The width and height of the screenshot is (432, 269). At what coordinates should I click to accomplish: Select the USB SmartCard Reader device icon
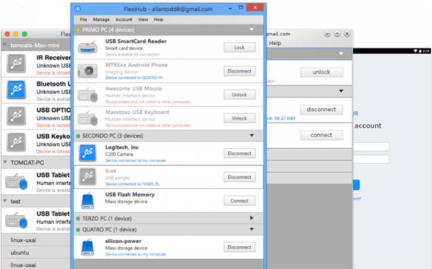[87, 47]
